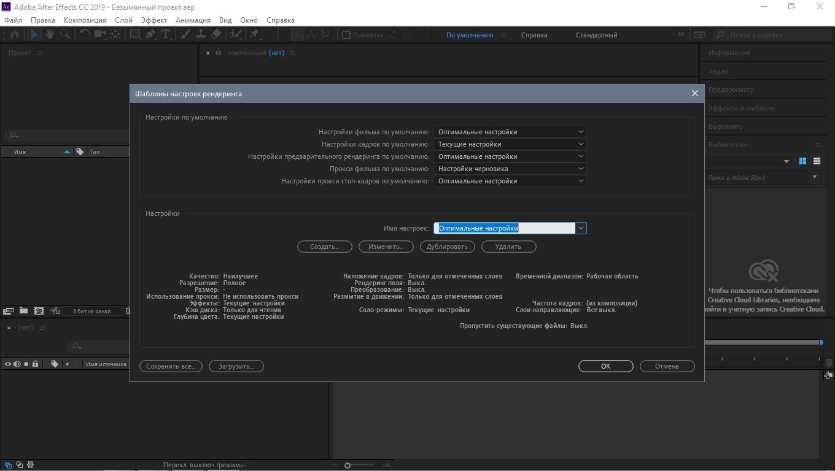
Task: Select the Type text tool
Action: click(x=165, y=35)
